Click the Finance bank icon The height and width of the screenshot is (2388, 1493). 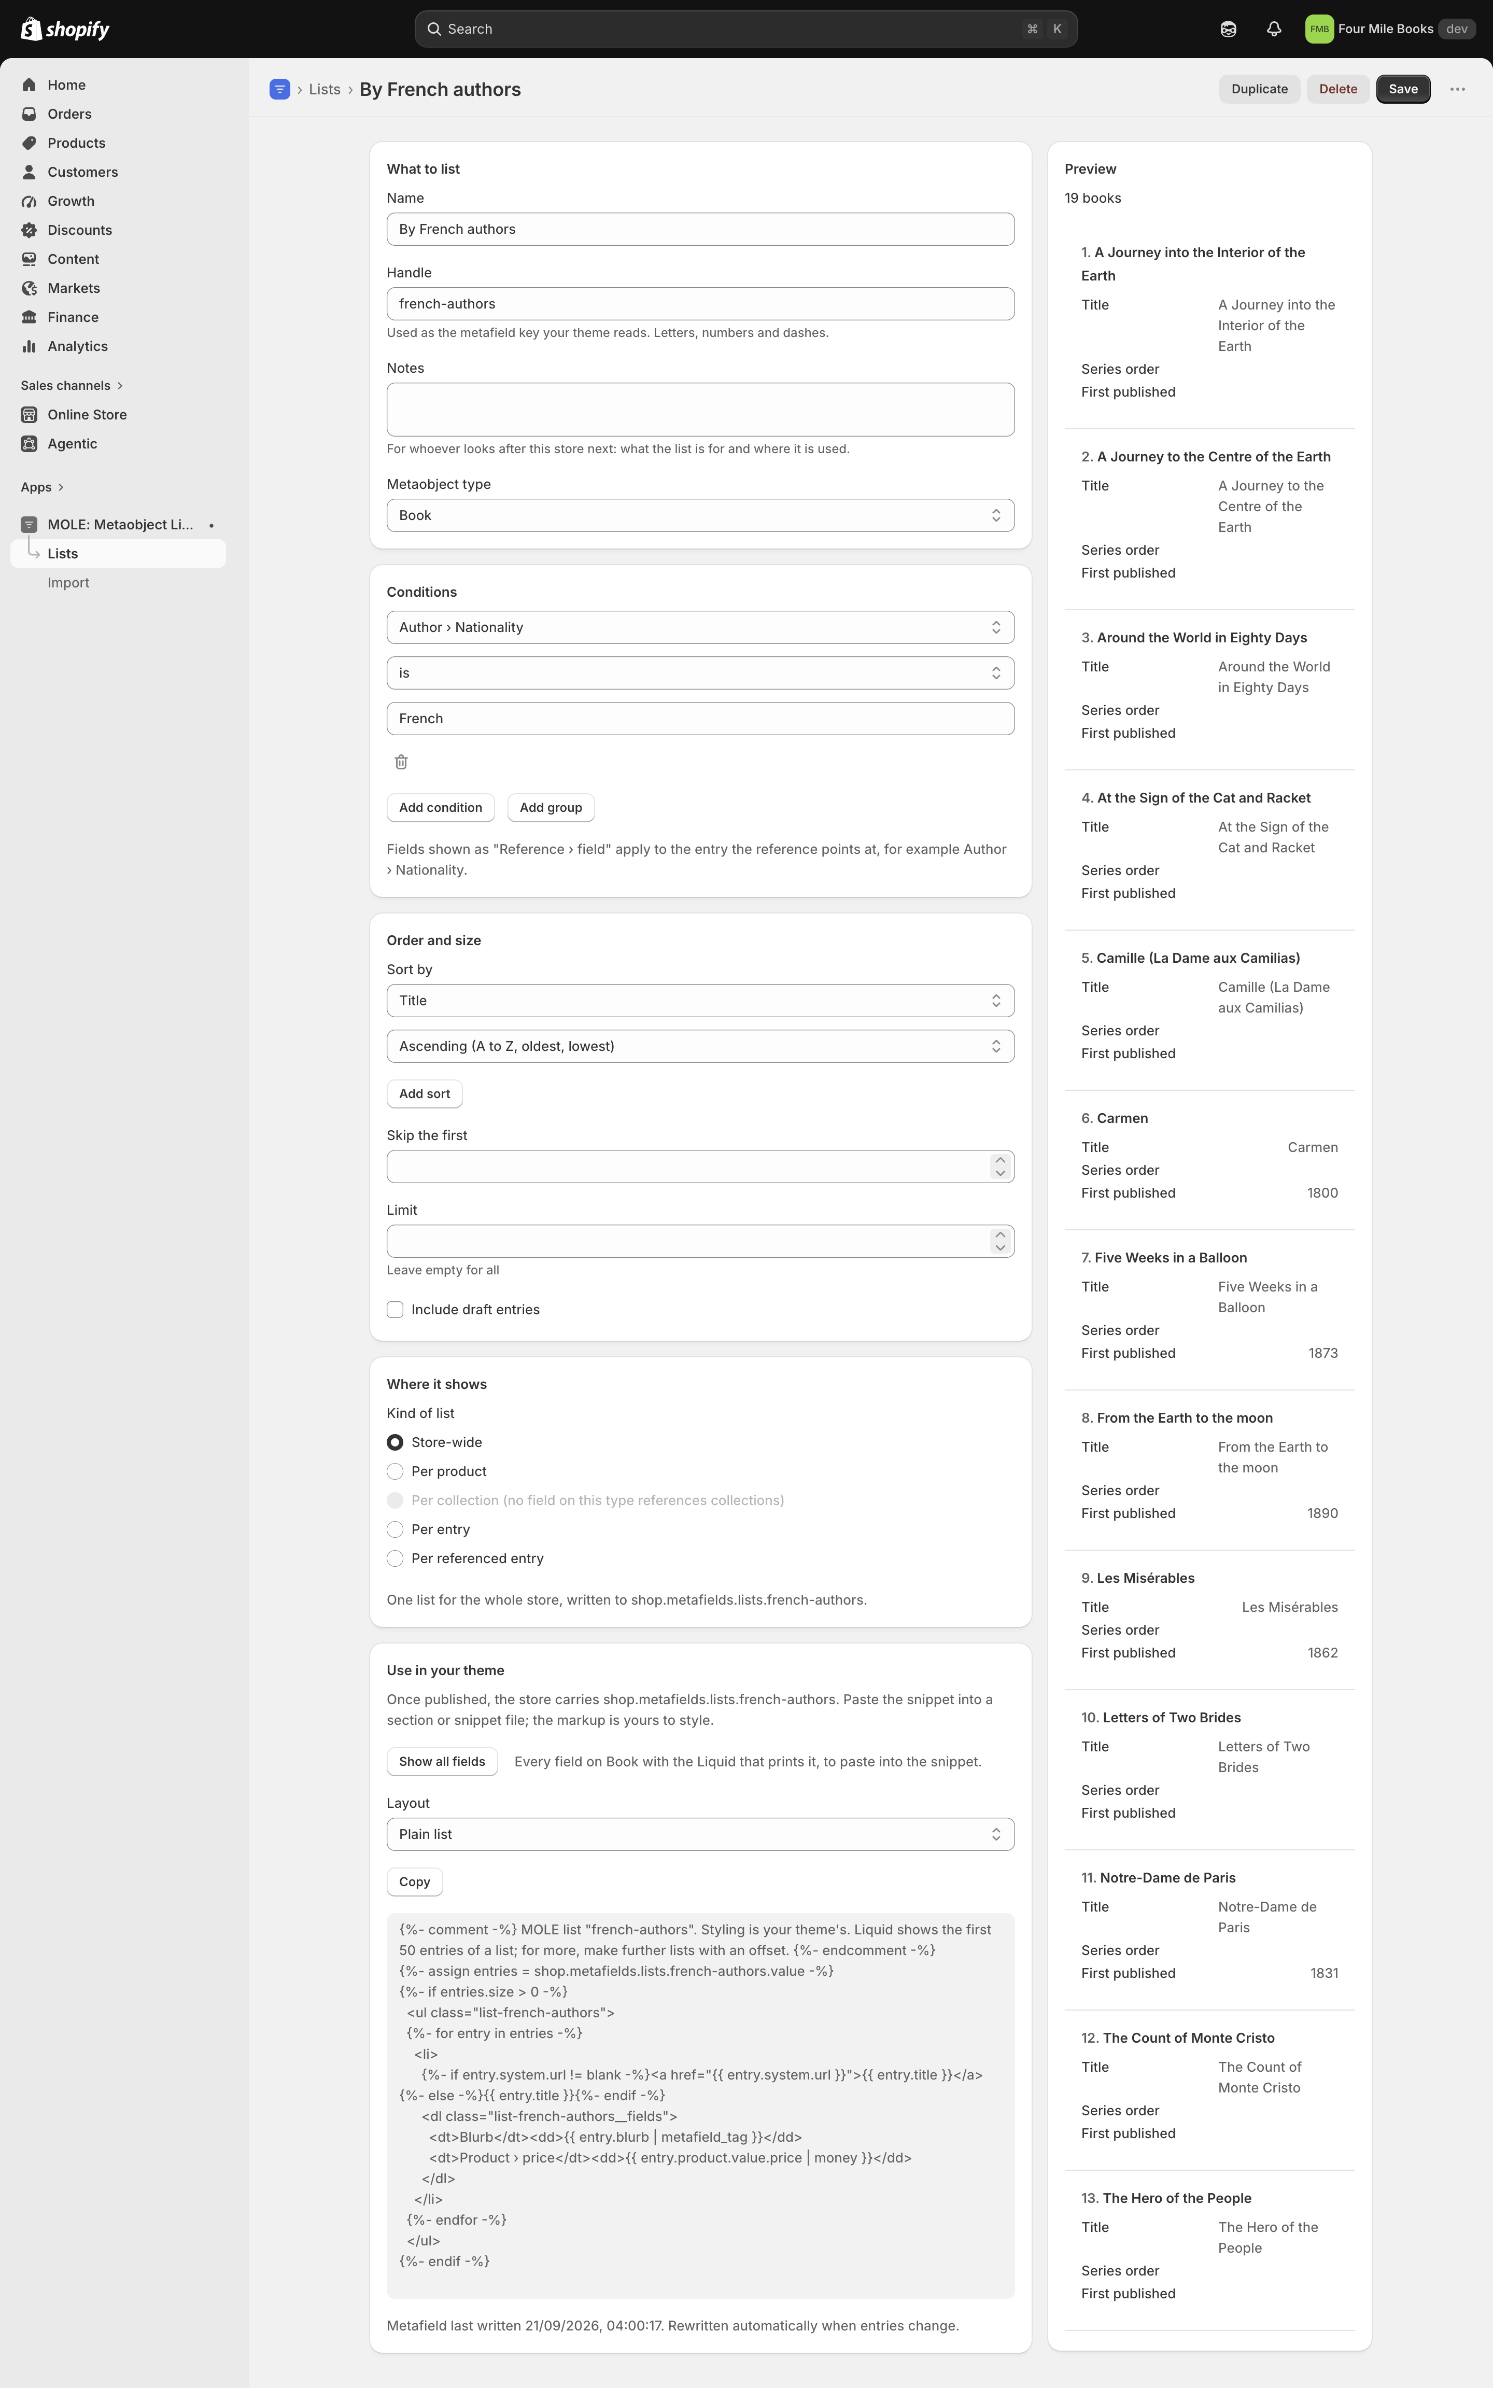coord(30,317)
